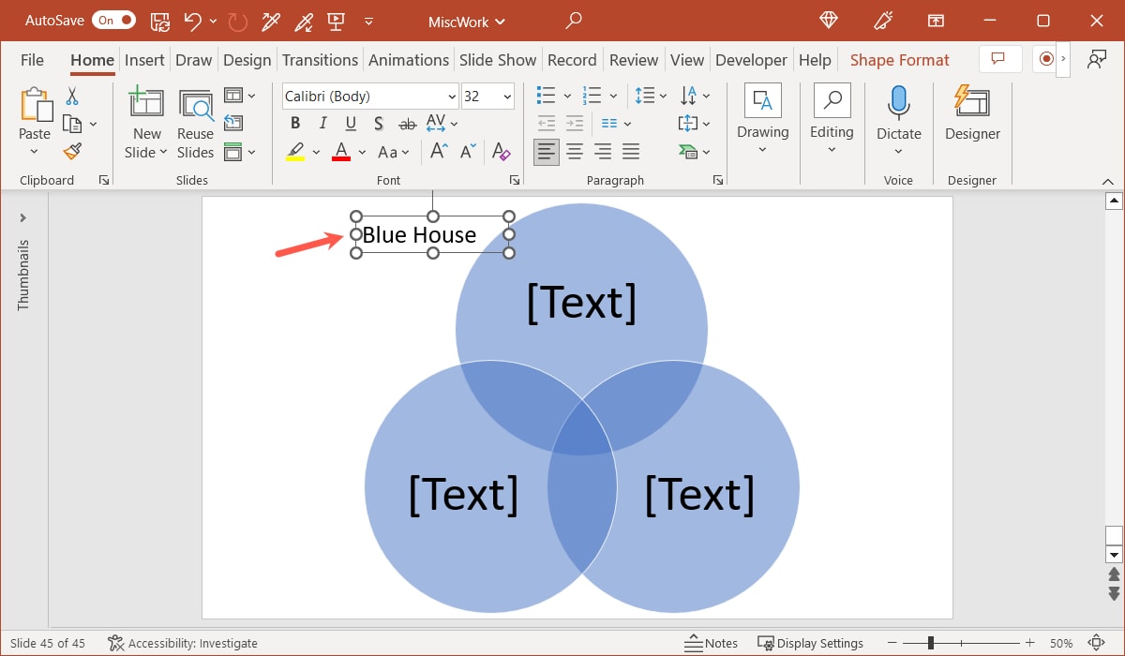Image resolution: width=1125 pixels, height=656 pixels.
Task: Apply strikethrough to the selected text
Action: [x=406, y=123]
